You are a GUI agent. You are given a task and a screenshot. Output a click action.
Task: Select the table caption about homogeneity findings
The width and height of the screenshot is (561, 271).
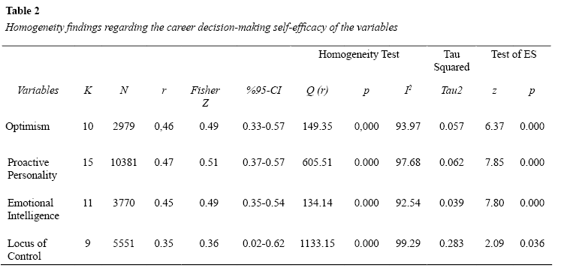point(201,28)
